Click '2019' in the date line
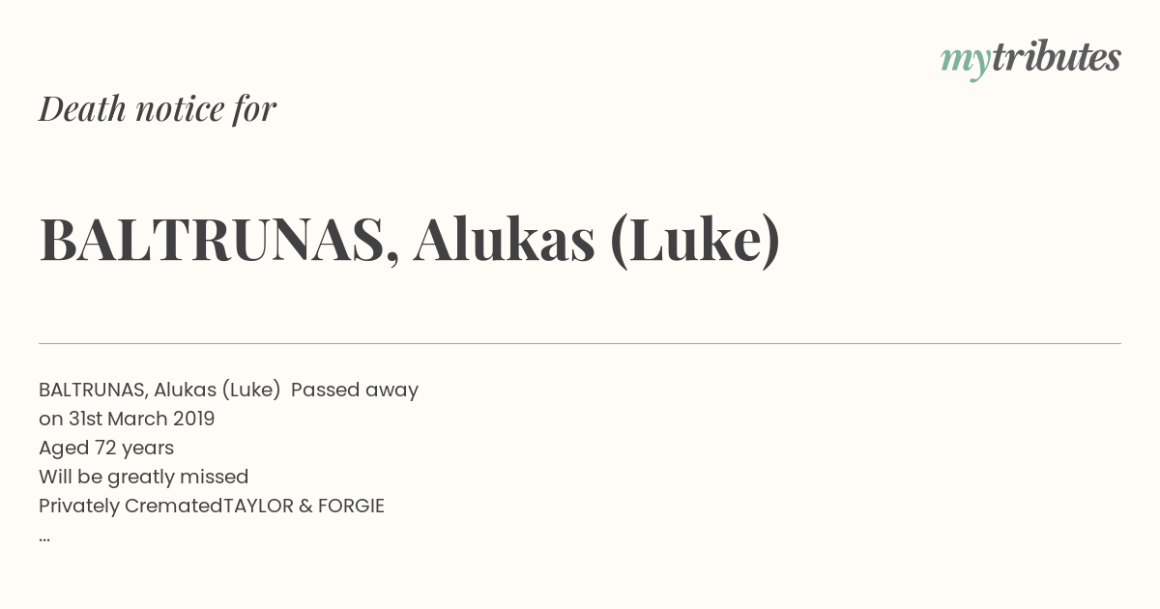 [194, 420]
